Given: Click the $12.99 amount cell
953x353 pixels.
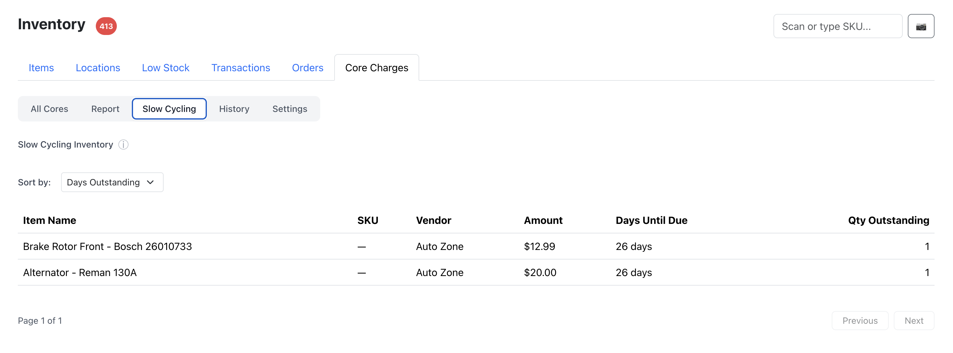Looking at the screenshot, I should [x=540, y=246].
